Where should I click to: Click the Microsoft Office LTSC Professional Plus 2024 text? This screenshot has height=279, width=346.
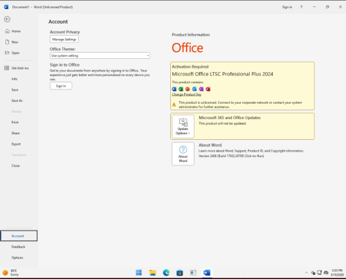pos(223,74)
